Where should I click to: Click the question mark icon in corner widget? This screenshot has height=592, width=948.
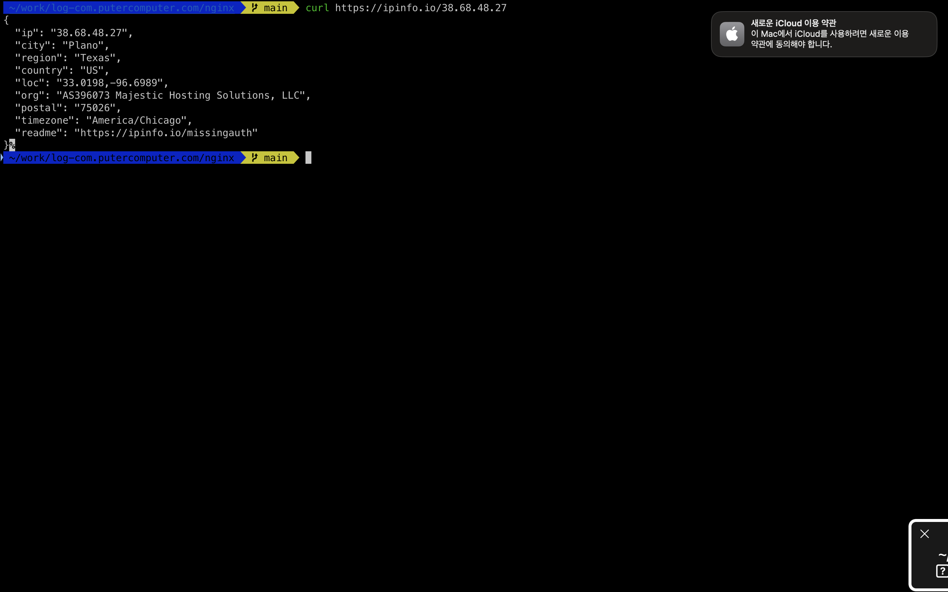[942, 571]
